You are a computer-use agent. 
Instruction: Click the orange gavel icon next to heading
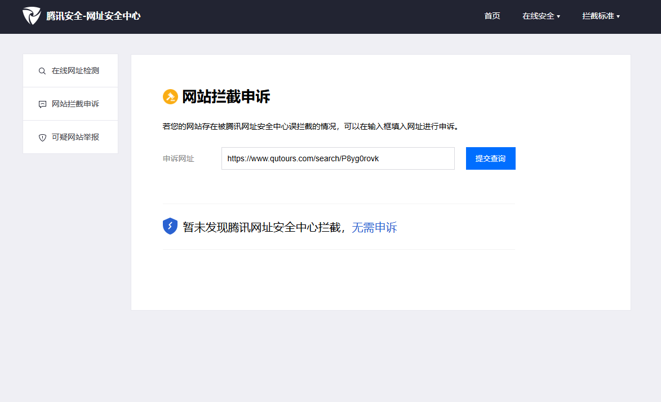170,96
